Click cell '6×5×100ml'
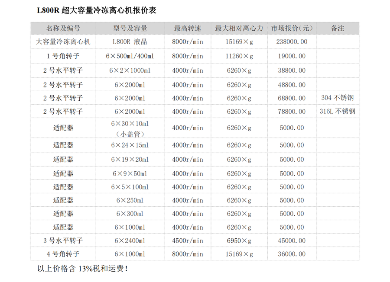The height and width of the screenshot is (282, 390). point(130,187)
